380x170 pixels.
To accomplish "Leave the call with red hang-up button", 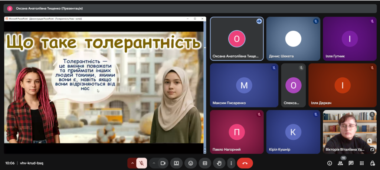I will pos(245,163).
